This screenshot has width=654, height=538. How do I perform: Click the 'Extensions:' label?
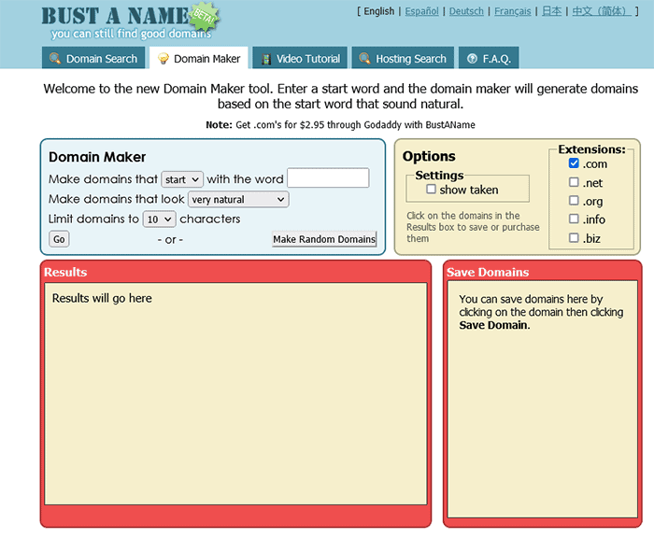[x=591, y=149]
